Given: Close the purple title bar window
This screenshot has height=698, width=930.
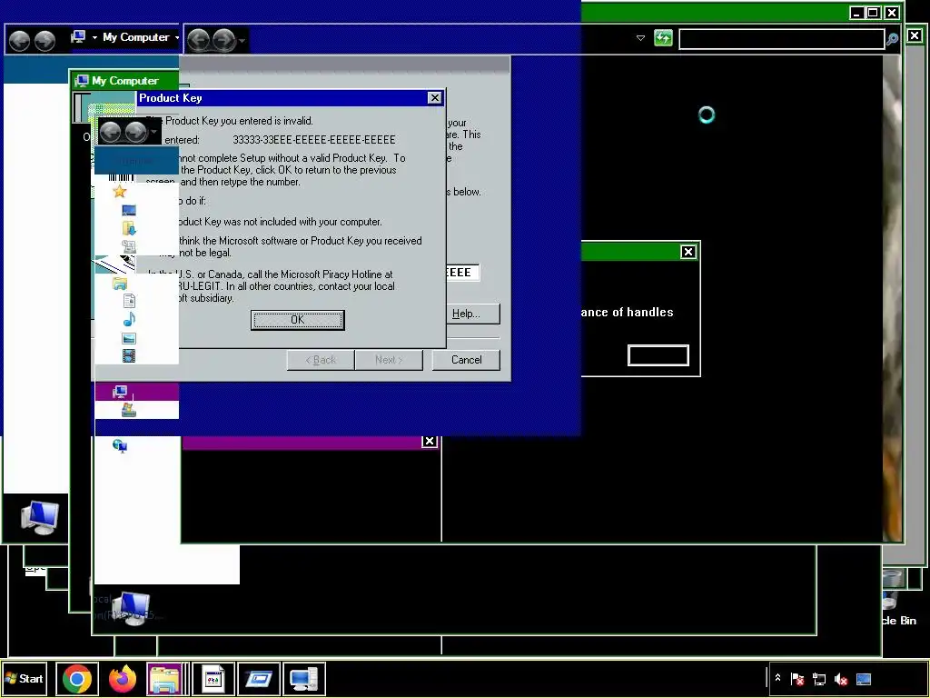Looking at the screenshot, I should (x=430, y=441).
